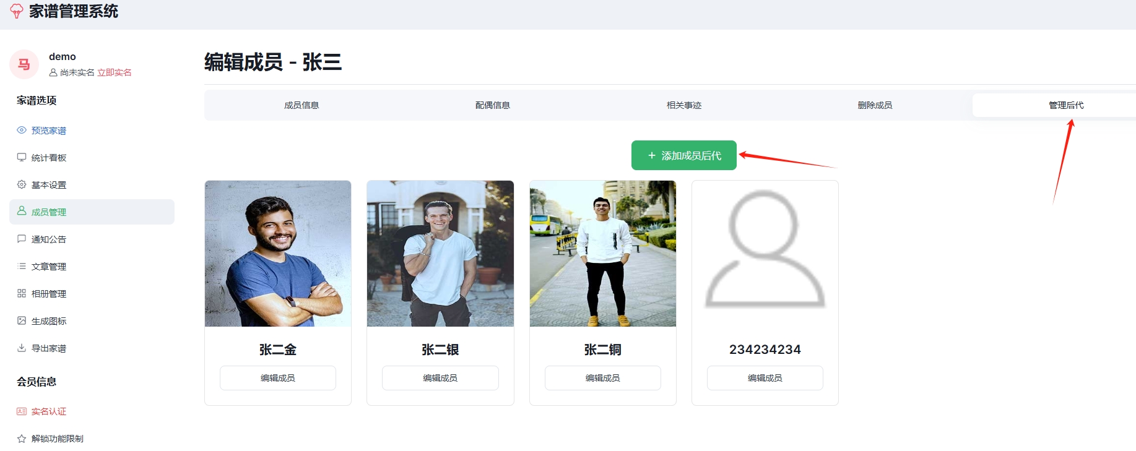Go to the 删除成员 tab
Viewport: 1136px width, 451px height.
(x=875, y=105)
